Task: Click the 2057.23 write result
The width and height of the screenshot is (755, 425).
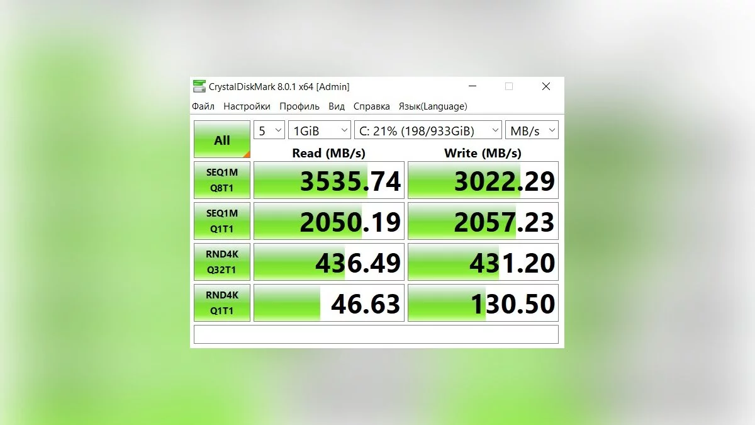Action: (483, 221)
